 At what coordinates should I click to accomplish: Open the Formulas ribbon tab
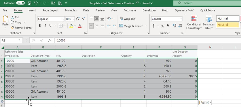click(x=71, y=10)
